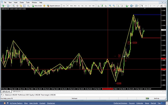Switch chart to candlesticks
Image resolution: width=168 pixels, height=105 pixels.
(x=102, y=6)
